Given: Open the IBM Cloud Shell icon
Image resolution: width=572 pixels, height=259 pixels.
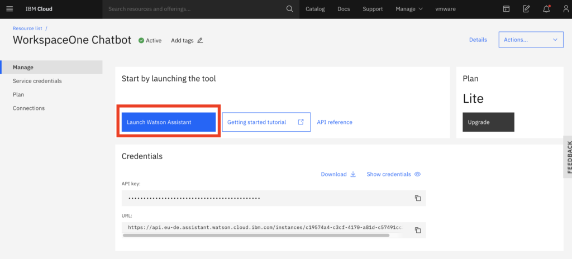Looking at the screenshot, I should coord(506,9).
